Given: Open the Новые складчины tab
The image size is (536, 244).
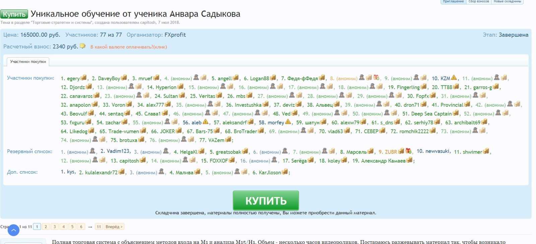Looking at the screenshot, I should click(507, 2).
